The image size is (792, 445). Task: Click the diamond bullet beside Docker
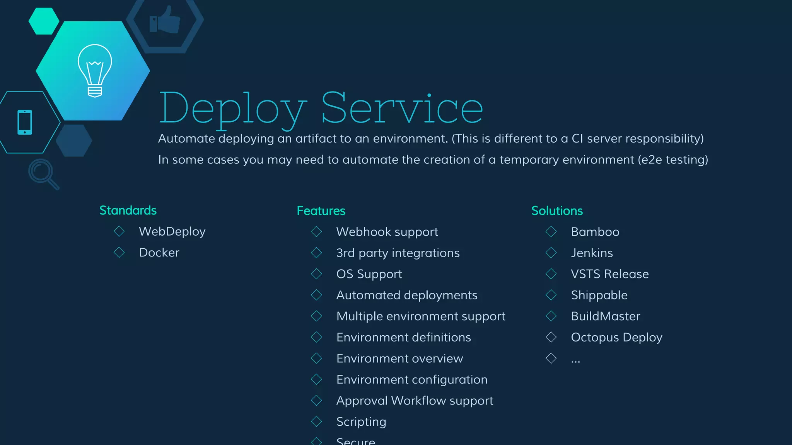pyautogui.click(x=119, y=253)
